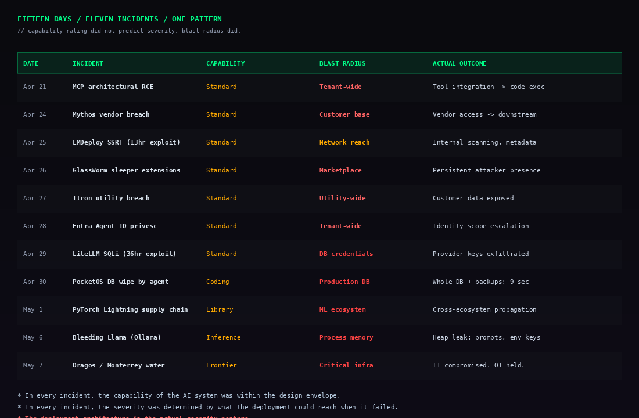The height and width of the screenshot is (418, 639).
Task: Select 'Heap leak: prompts, env keys' outcome
Action: point(487,338)
